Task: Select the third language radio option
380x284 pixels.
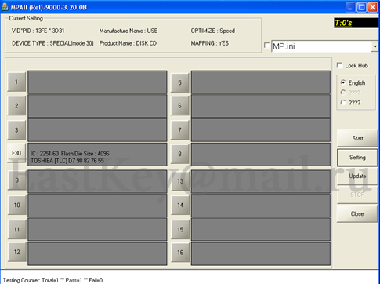Action: coord(343,103)
